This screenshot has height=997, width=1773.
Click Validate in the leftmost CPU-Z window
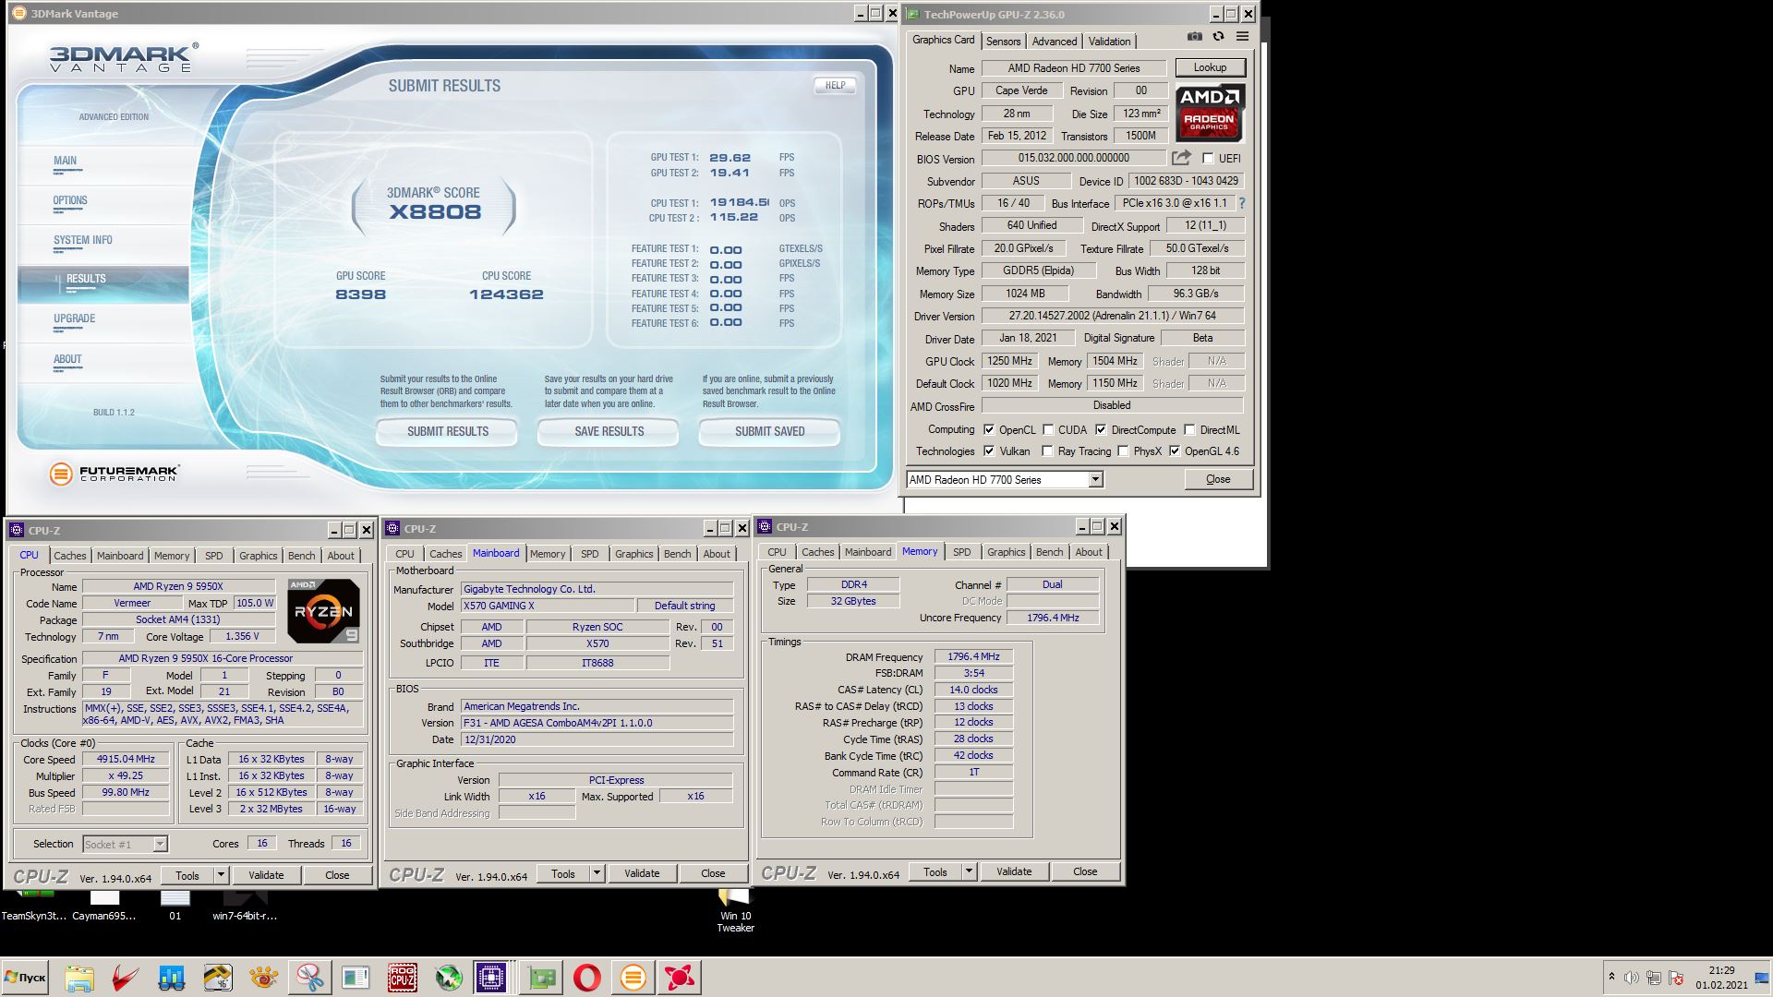point(266,875)
